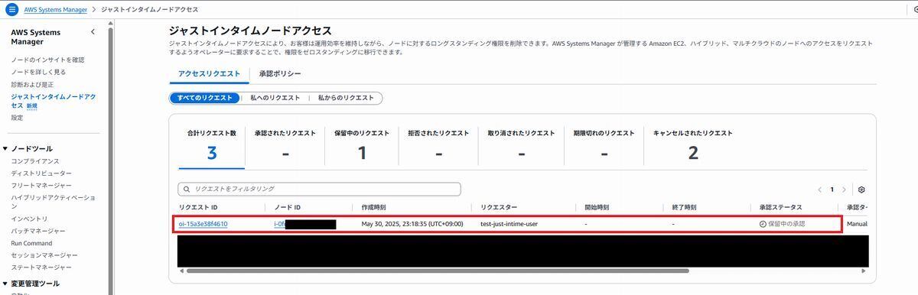Go to next page arrow in pagination
This screenshot has width=918, height=295.
coord(844,190)
